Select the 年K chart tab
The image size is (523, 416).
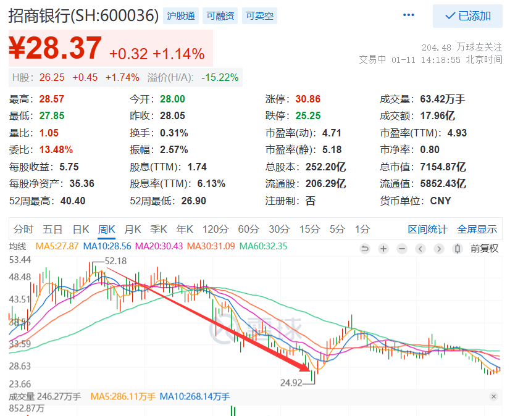(x=185, y=230)
